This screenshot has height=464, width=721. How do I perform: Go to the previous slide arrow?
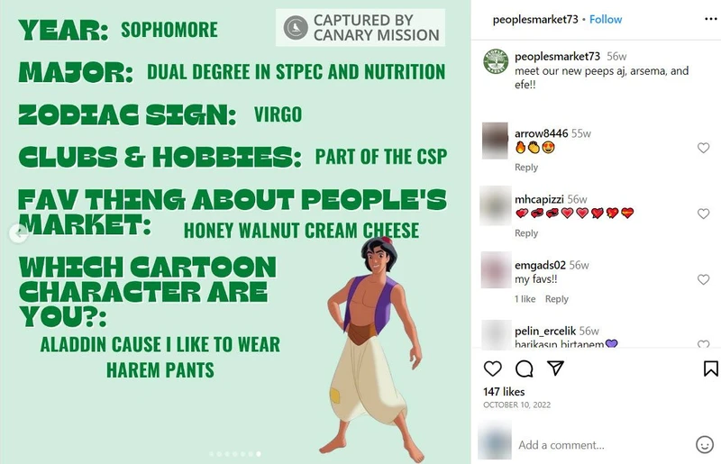tap(16, 233)
